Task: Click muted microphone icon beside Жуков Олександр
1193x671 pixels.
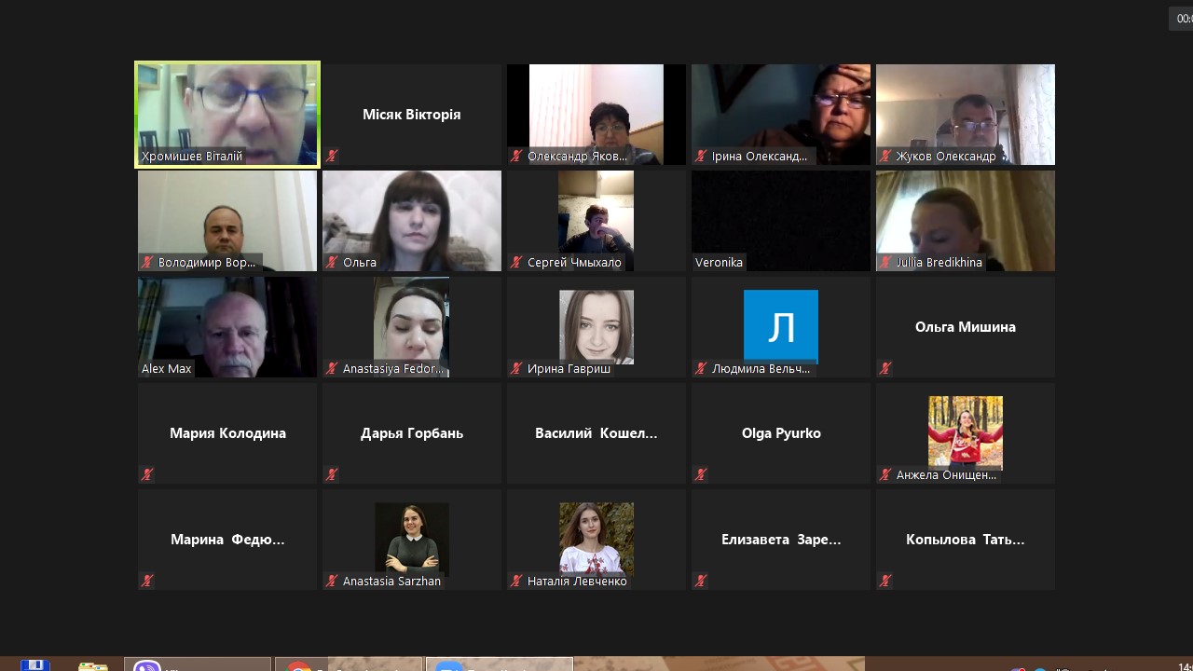Action: (x=885, y=157)
